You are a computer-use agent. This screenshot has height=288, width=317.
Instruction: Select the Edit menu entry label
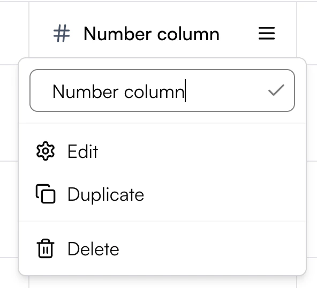[83, 151]
